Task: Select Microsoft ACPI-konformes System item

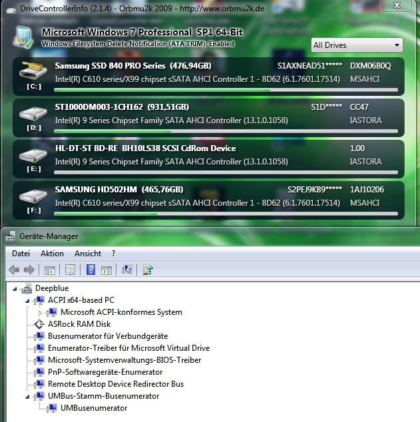Action: click(121, 312)
